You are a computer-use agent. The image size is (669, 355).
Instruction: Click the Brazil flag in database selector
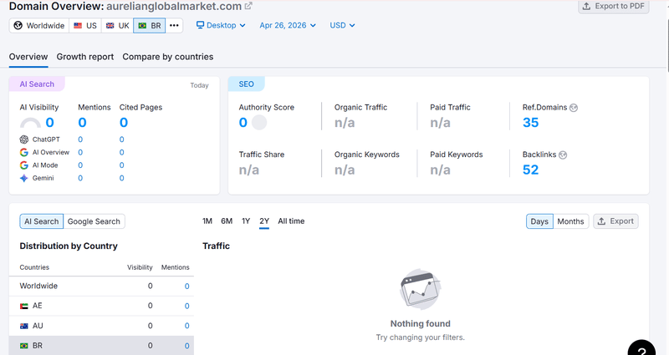tap(142, 26)
